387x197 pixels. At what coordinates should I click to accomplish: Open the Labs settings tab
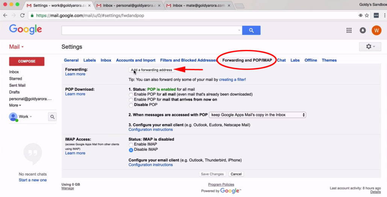tap(295, 60)
